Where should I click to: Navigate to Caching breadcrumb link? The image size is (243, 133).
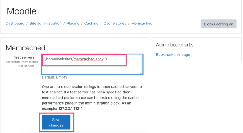click(x=91, y=24)
